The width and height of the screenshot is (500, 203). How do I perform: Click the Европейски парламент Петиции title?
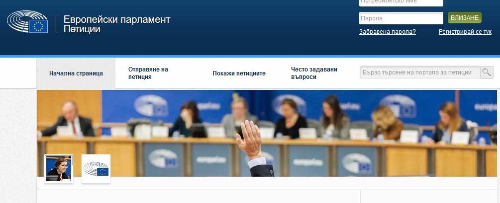click(x=117, y=24)
